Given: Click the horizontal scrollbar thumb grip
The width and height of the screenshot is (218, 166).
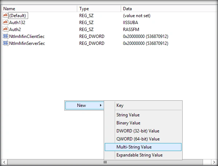Looking at the screenshot, I should pyautogui.click(x=105, y=162).
